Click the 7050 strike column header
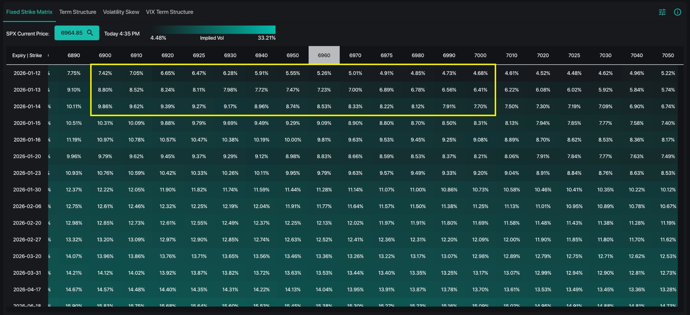 point(668,55)
